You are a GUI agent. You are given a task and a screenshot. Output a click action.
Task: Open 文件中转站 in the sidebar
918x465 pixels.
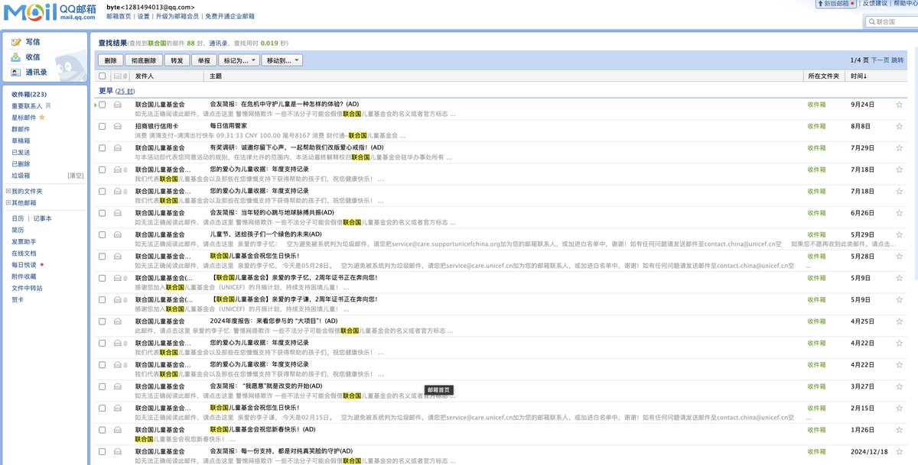point(27,289)
